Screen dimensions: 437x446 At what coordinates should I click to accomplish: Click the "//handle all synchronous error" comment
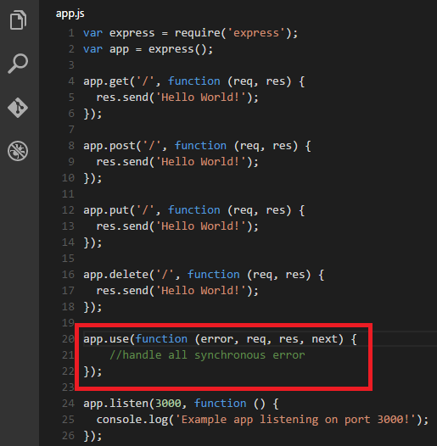tap(207, 355)
